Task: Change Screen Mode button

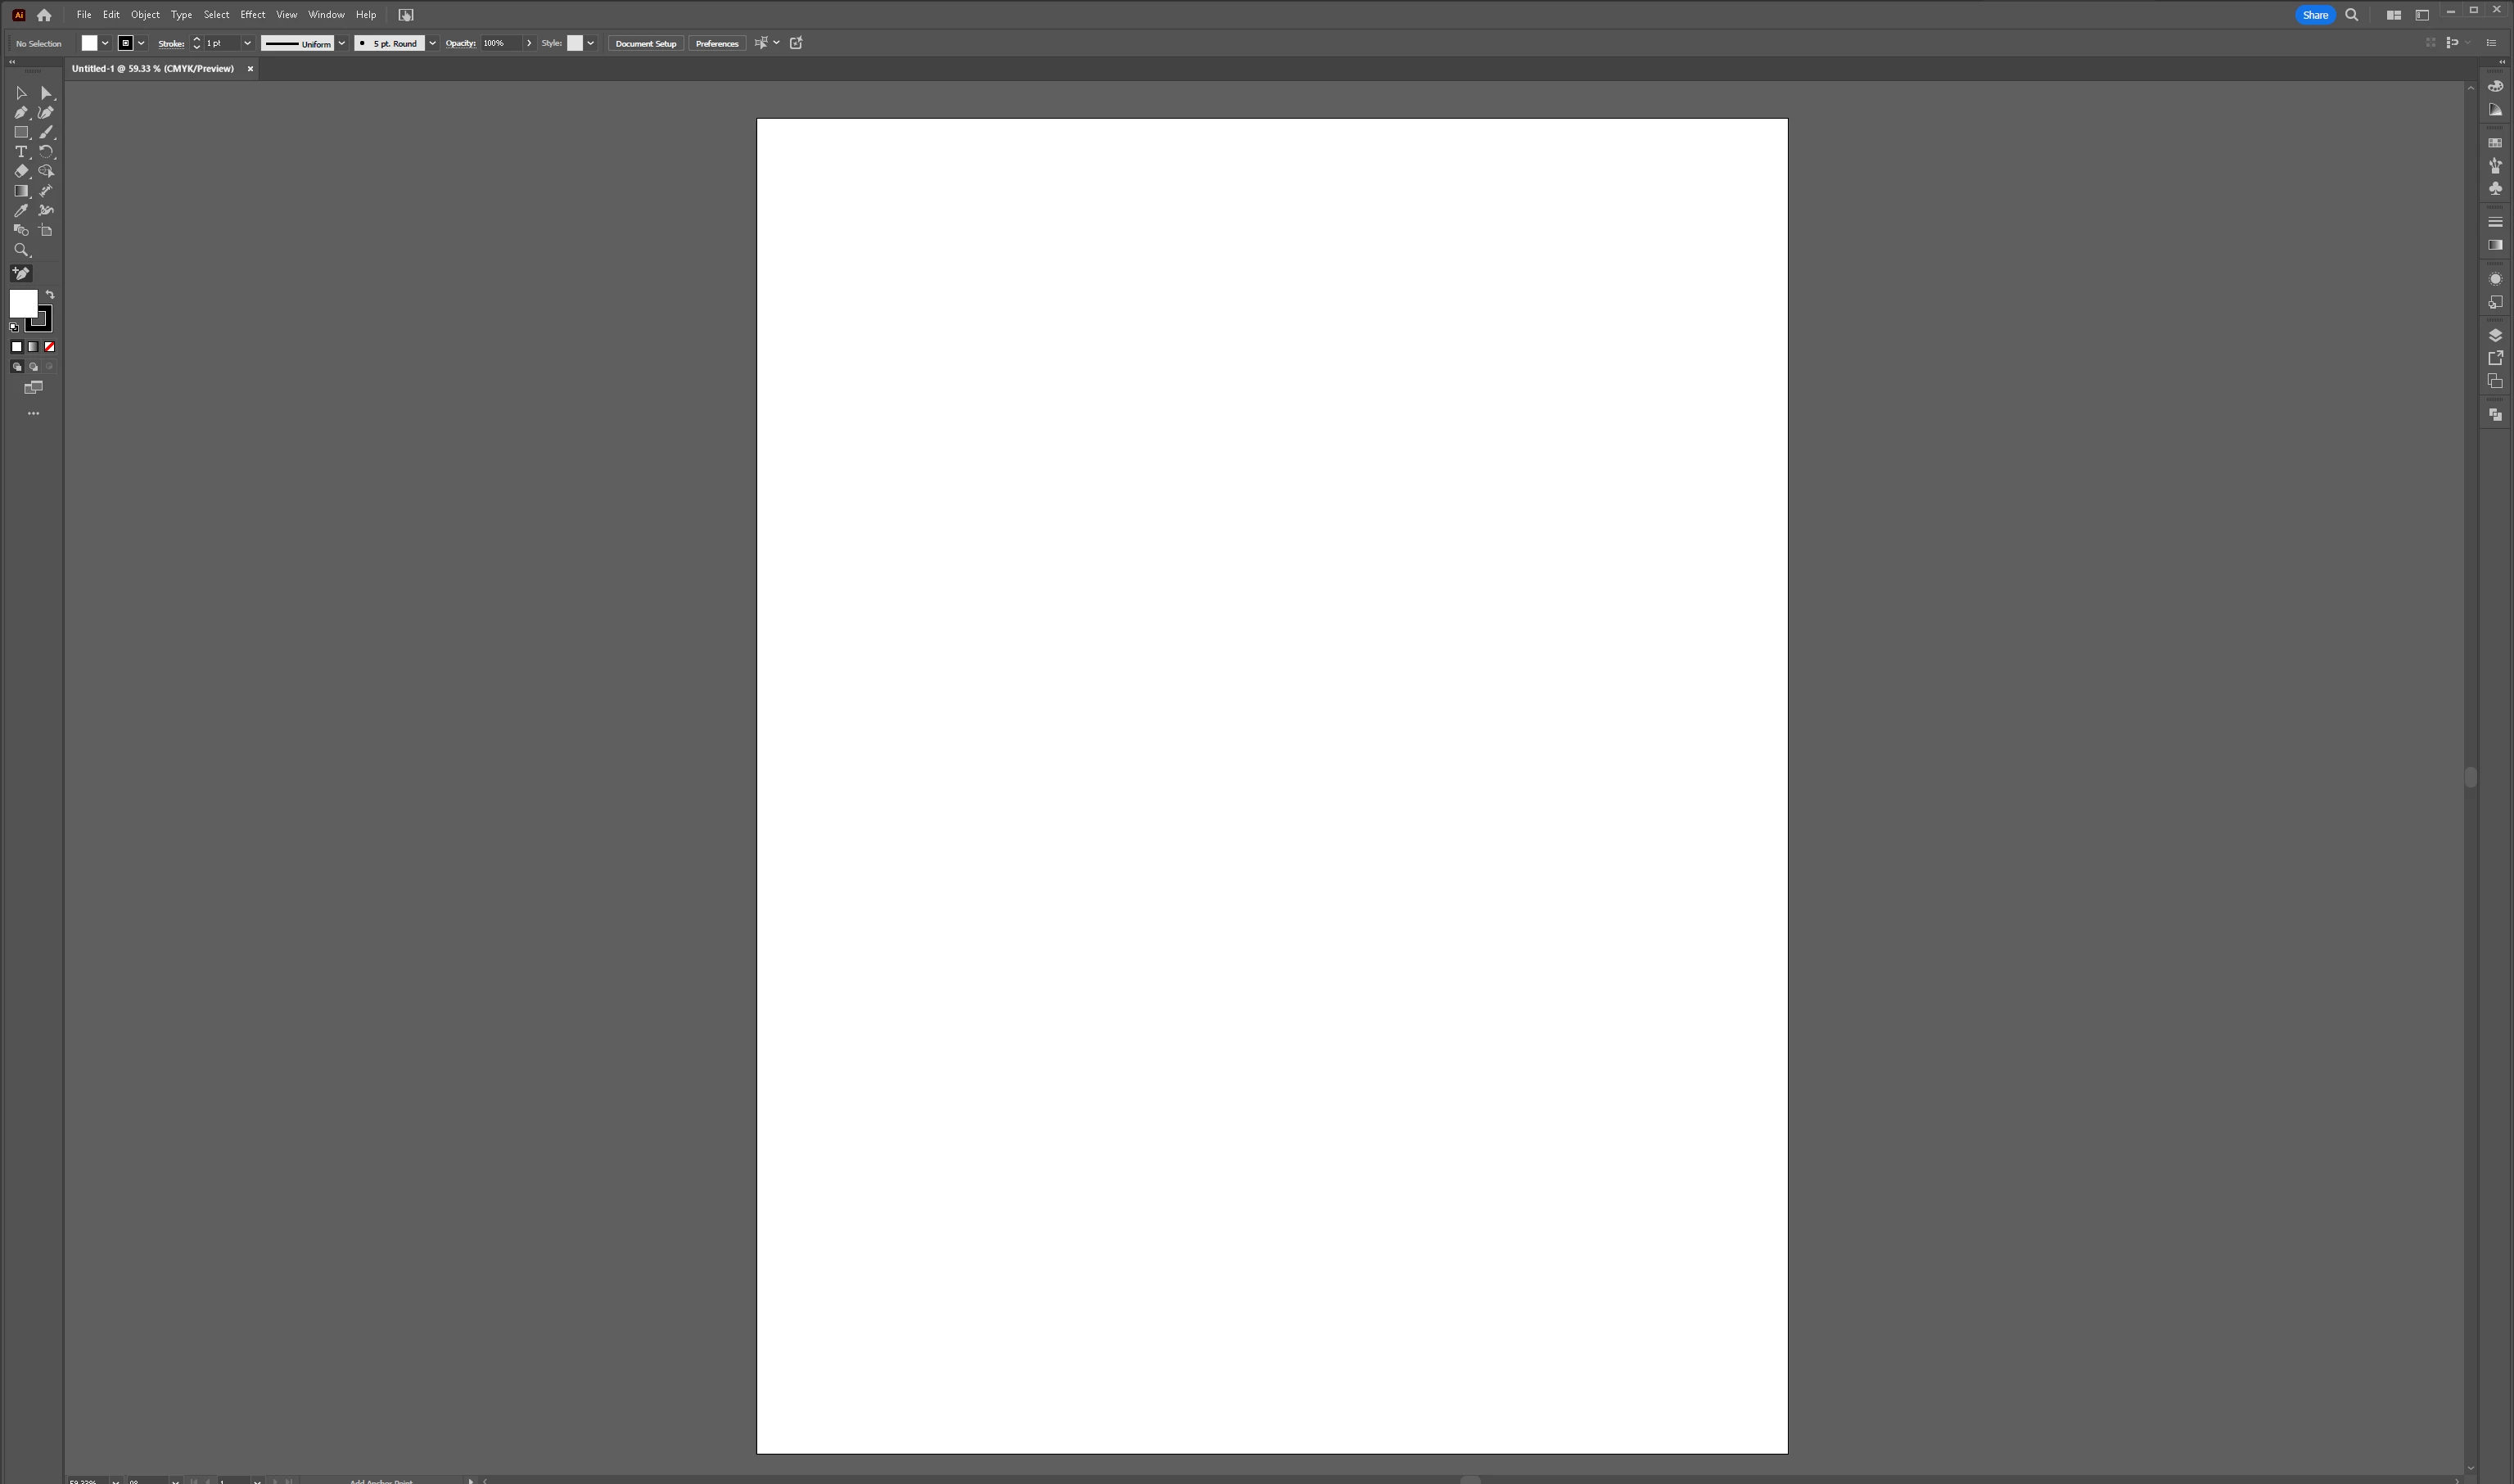Action: (x=33, y=388)
